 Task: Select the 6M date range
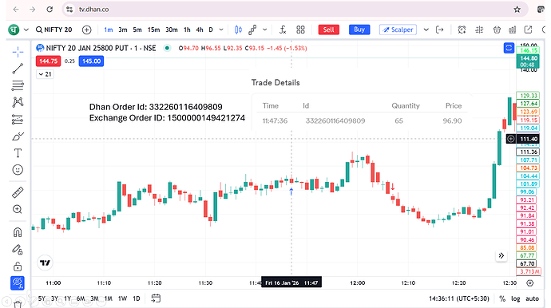(81, 298)
